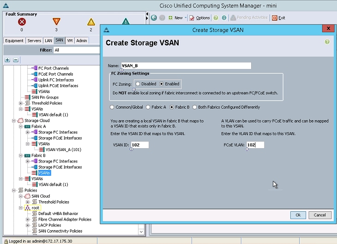Click the root organization icon
The height and width of the screenshot is (244, 337).
click(28, 208)
